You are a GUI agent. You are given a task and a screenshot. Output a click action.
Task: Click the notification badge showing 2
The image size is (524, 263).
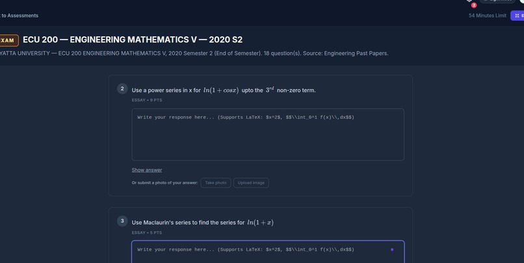(x=473, y=5)
